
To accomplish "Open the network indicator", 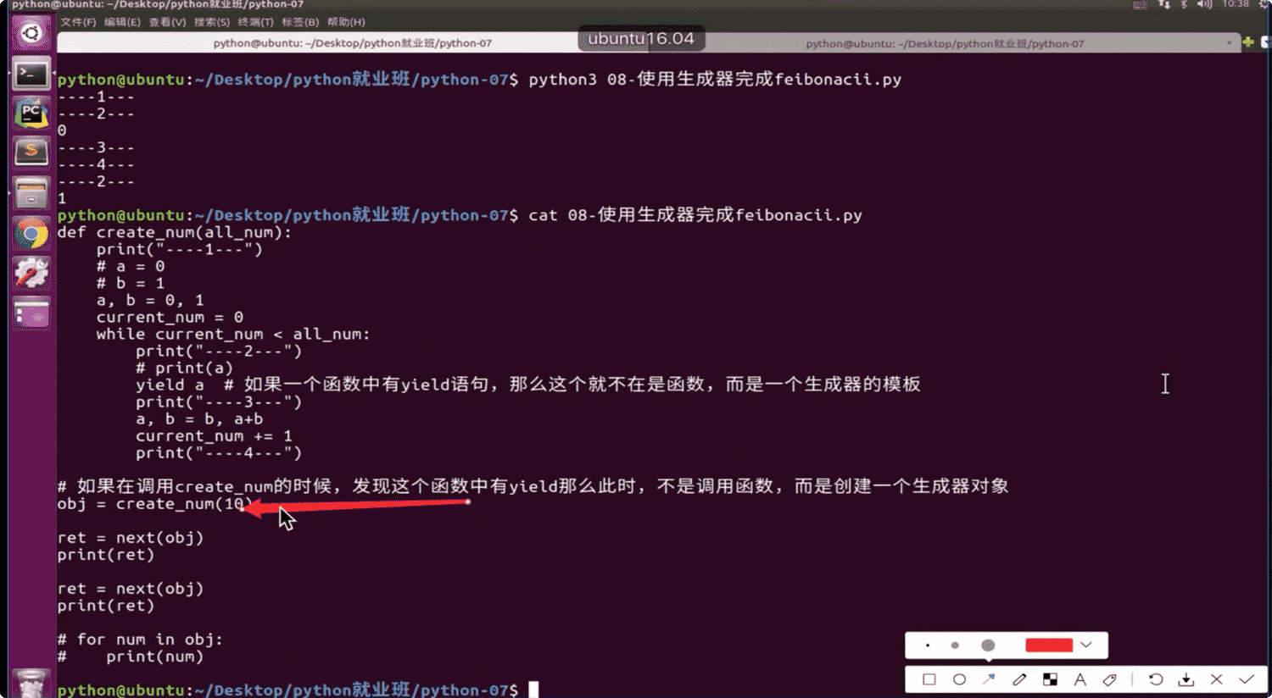I will pyautogui.click(x=1164, y=4).
